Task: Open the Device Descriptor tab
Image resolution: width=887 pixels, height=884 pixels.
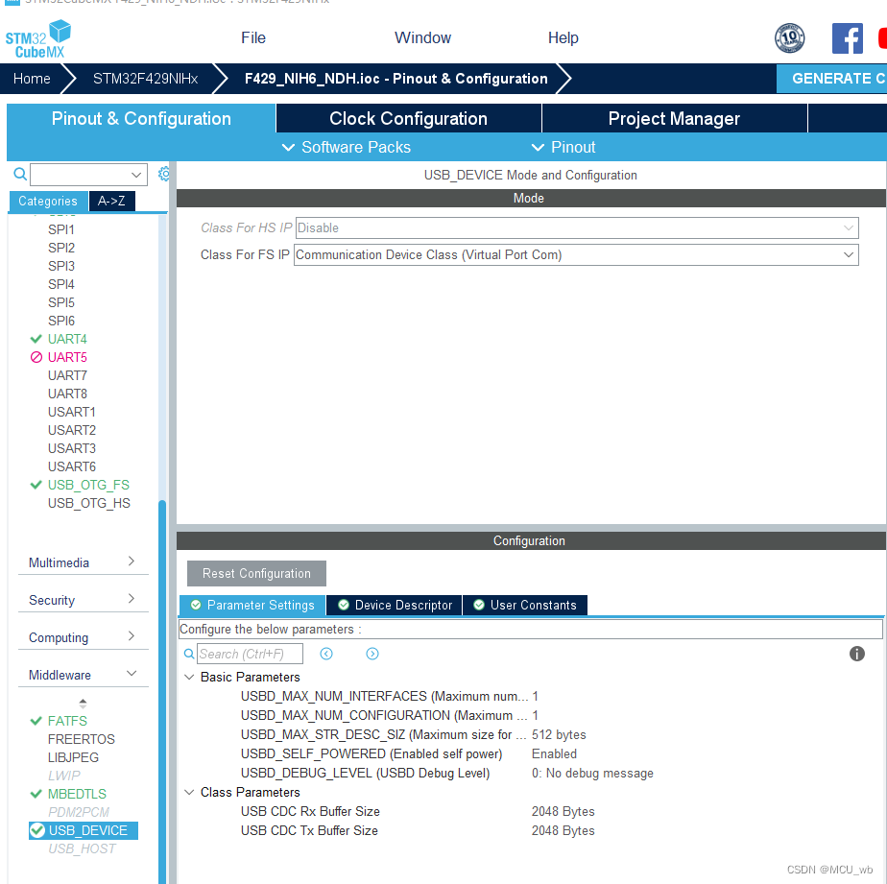Action: click(395, 605)
